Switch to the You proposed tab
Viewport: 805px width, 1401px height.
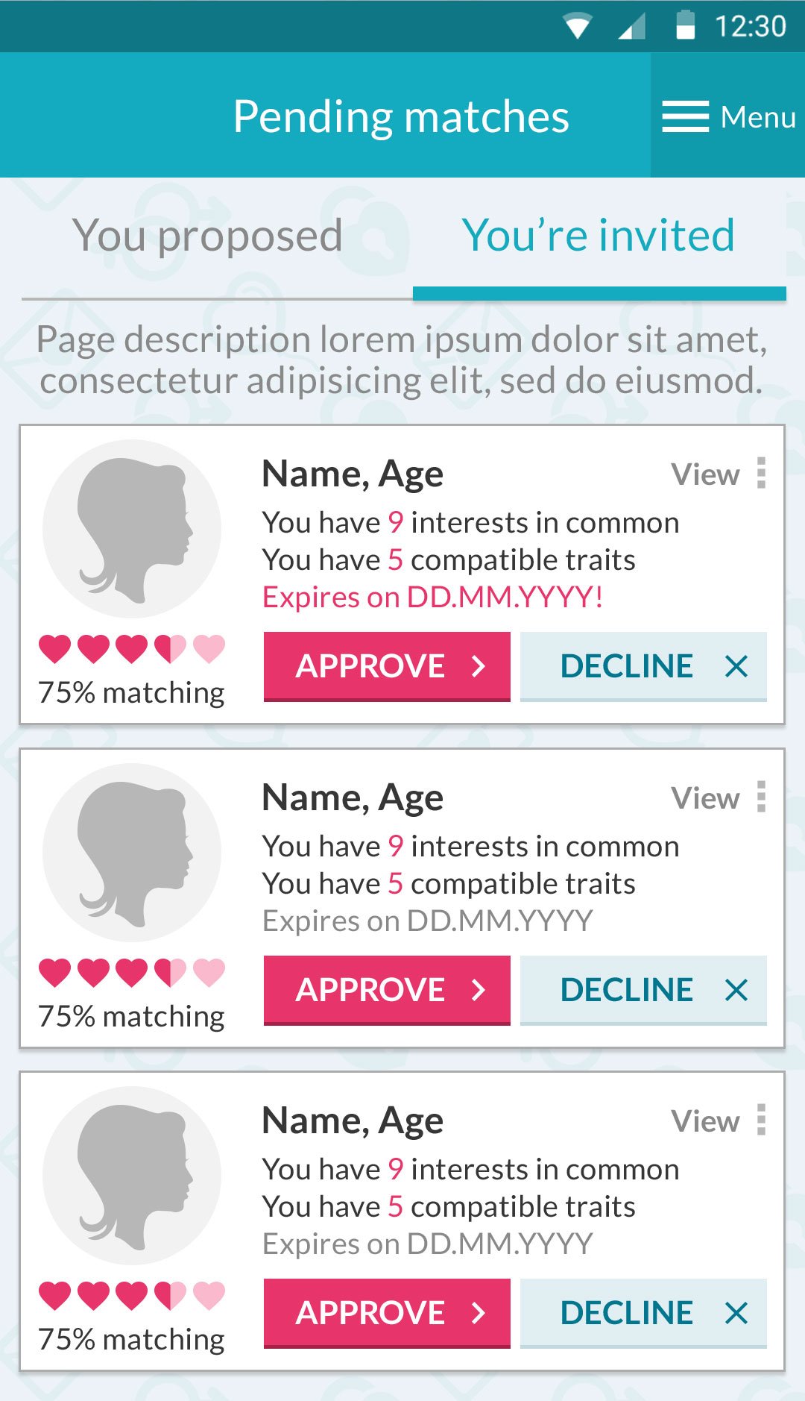click(208, 236)
